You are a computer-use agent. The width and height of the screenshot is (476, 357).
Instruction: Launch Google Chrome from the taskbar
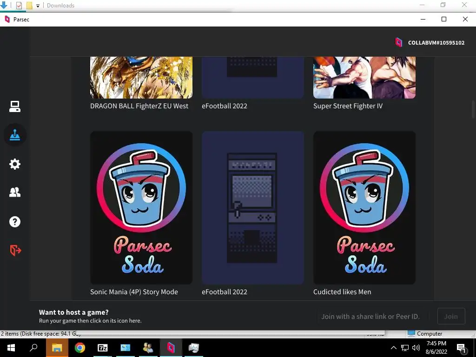tap(80, 348)
